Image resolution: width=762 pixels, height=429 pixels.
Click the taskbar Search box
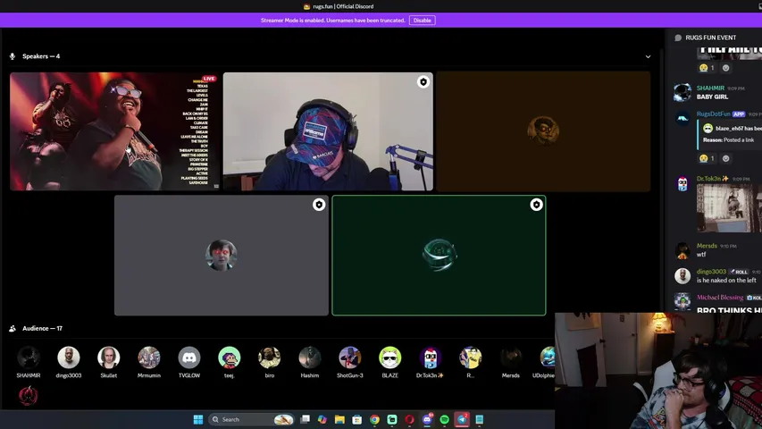tap(251, 419)
